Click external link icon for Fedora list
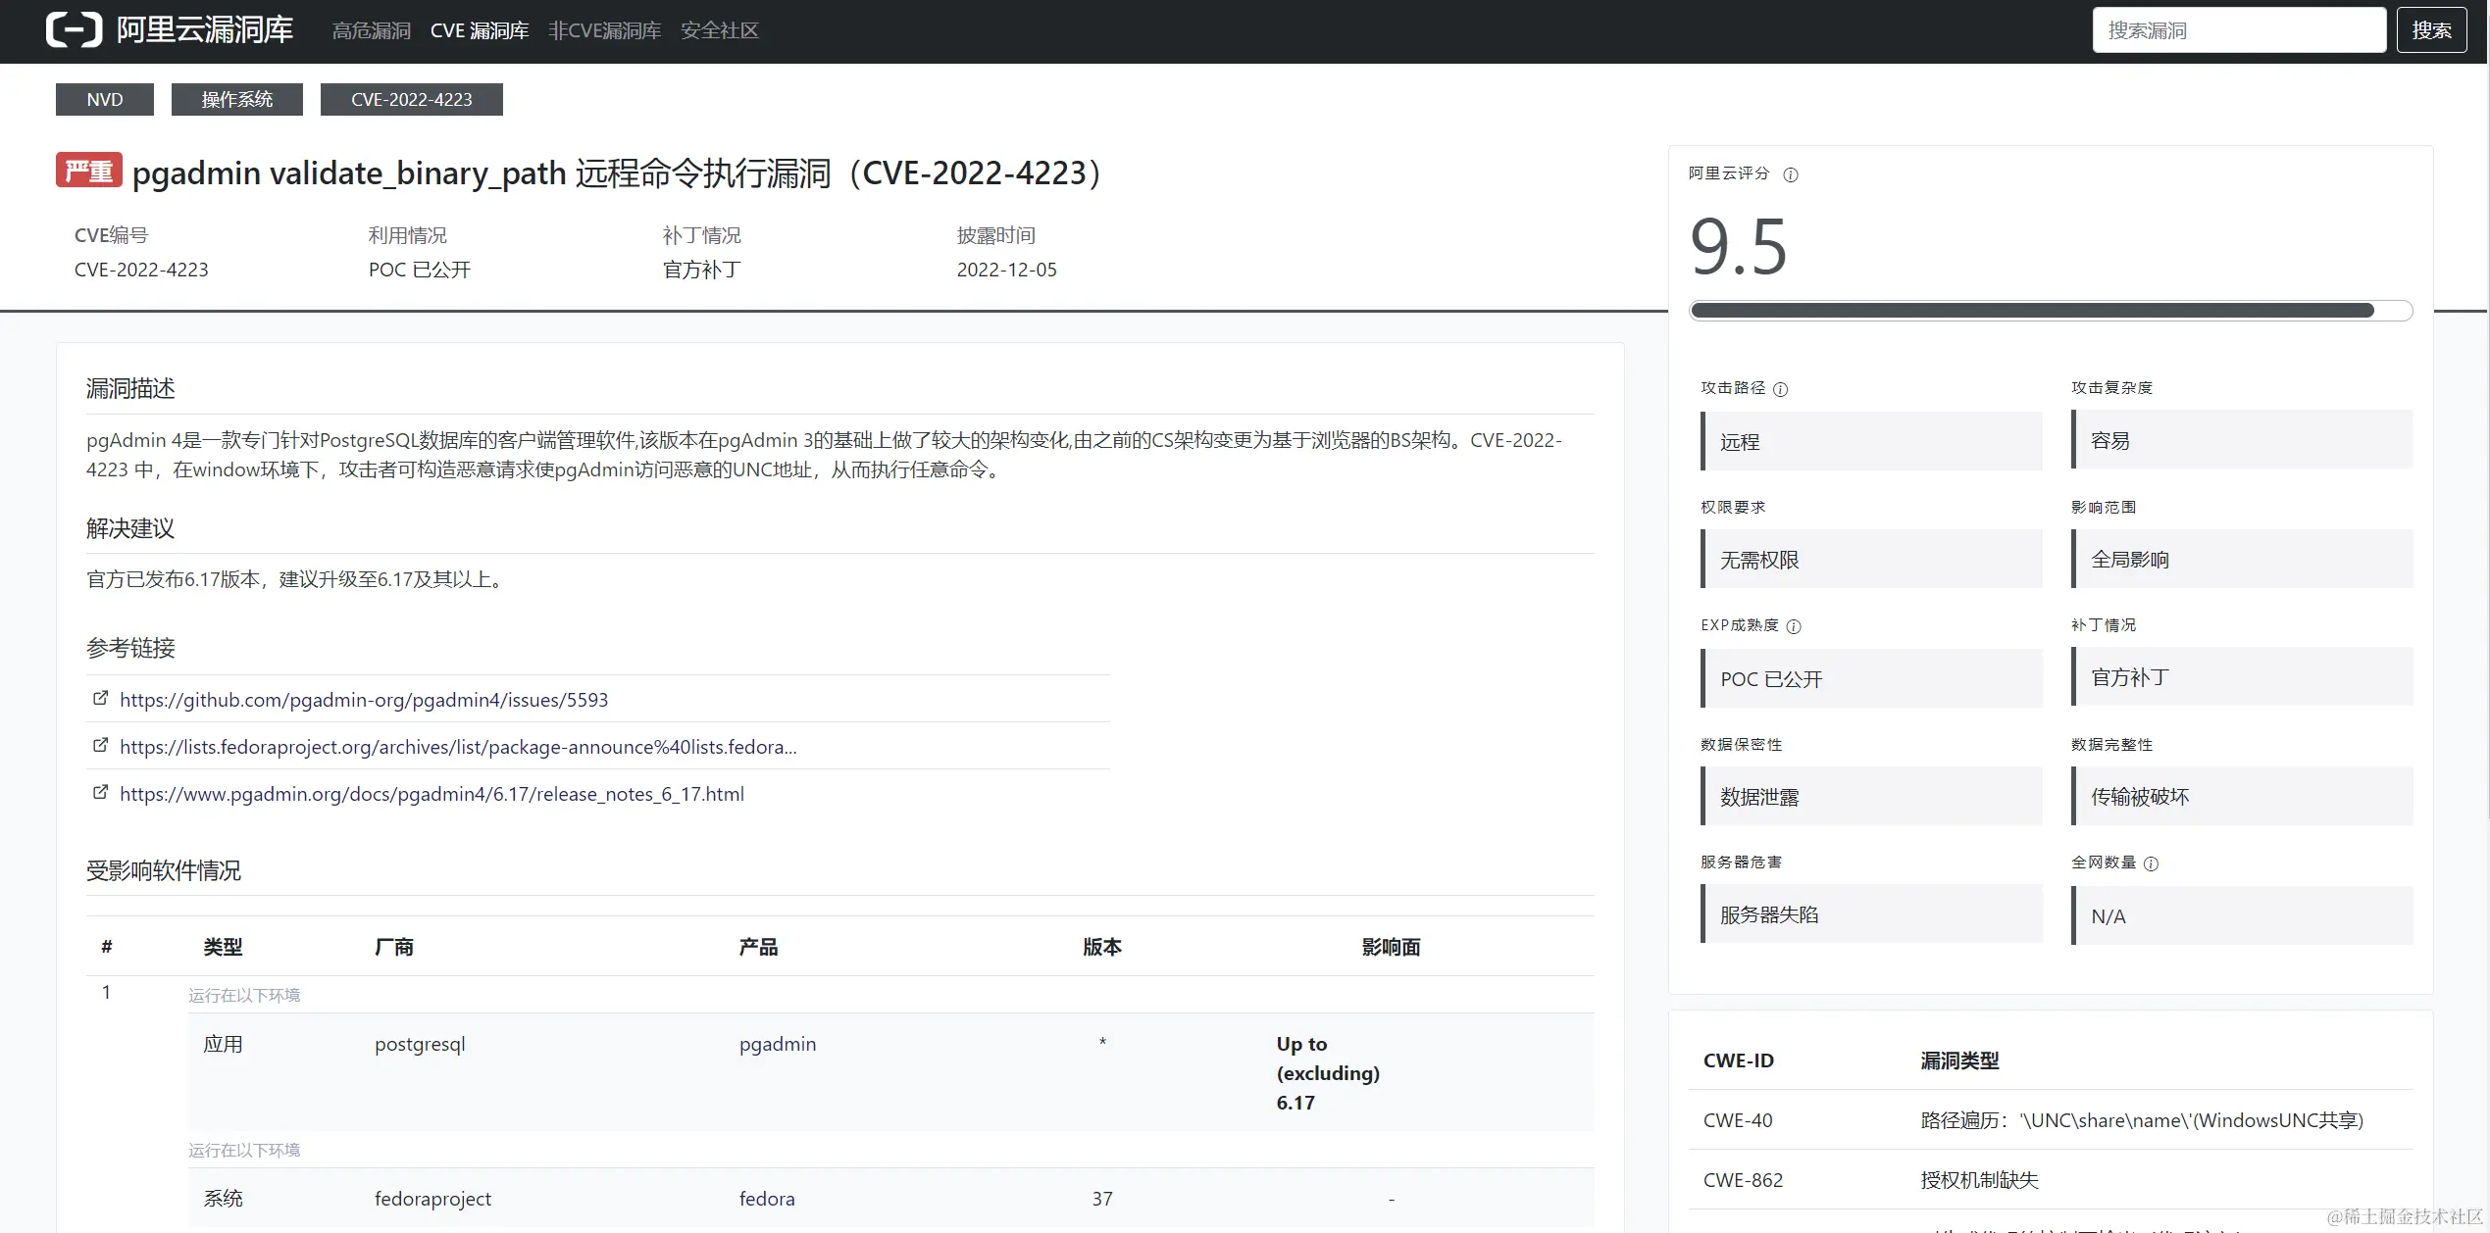The height and width of the screenshot is (1233, 2490). tap(100, 745)
